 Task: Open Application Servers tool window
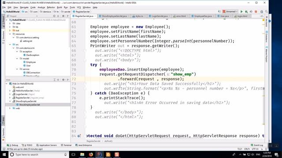click(46, 145)
